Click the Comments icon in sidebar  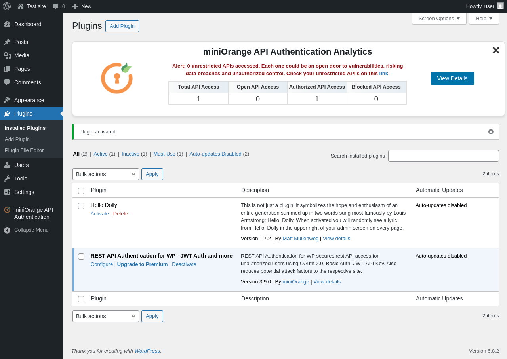pyautogui.click(x=7, y=82)
